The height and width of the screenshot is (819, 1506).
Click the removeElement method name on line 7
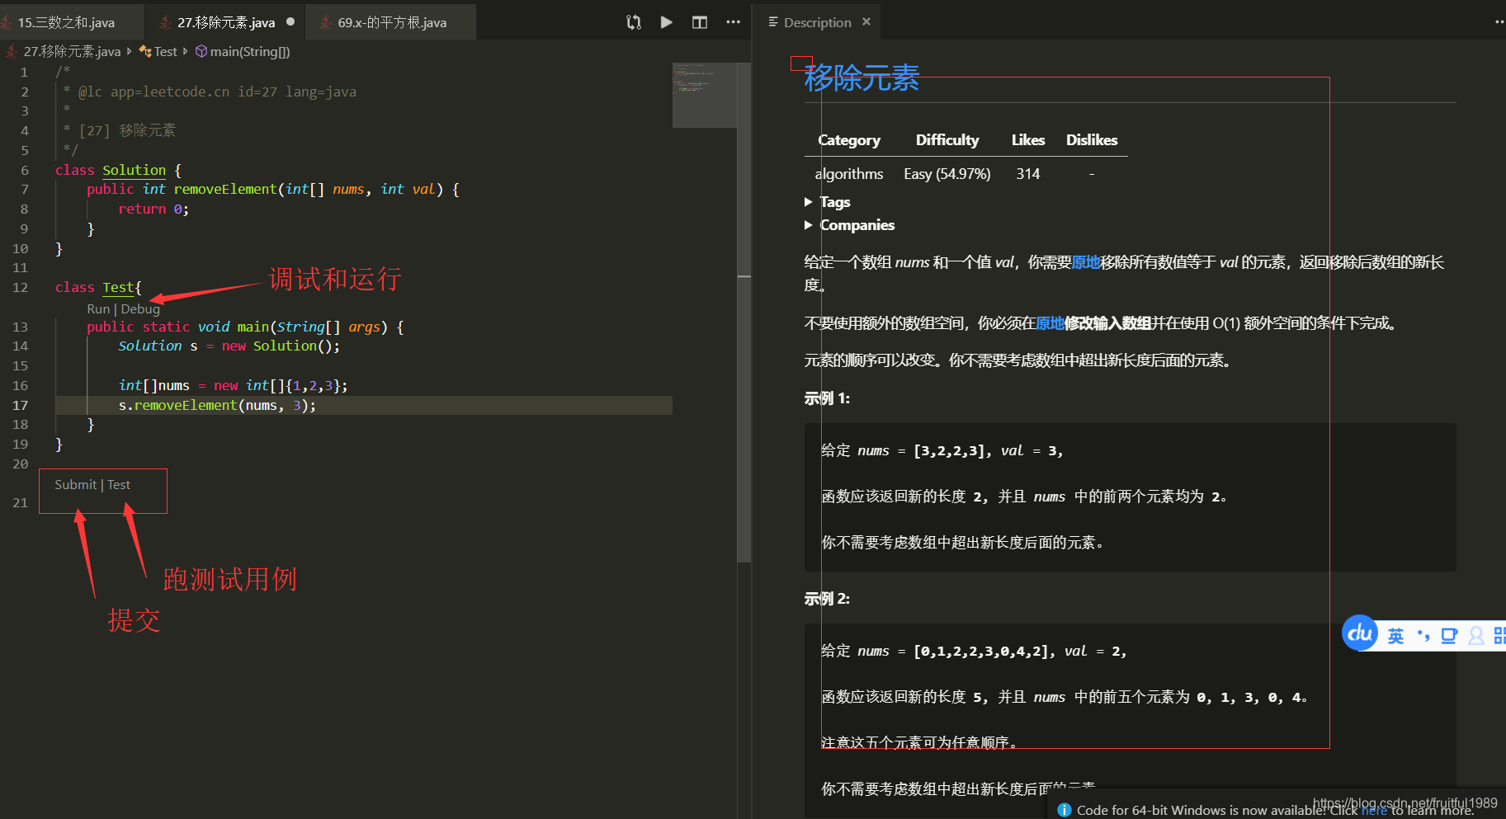coord(225,189)
